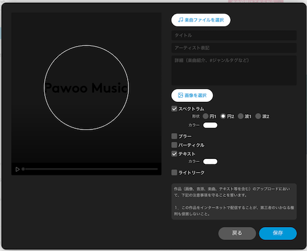
Task: Enable the ライトリーク checkbox
Action: [174, 172]
